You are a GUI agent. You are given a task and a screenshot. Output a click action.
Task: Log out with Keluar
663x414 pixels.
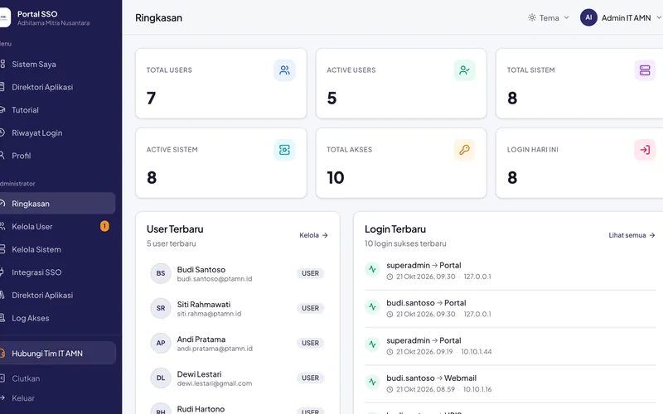57,398
